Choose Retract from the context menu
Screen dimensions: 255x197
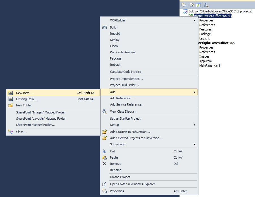149,64
